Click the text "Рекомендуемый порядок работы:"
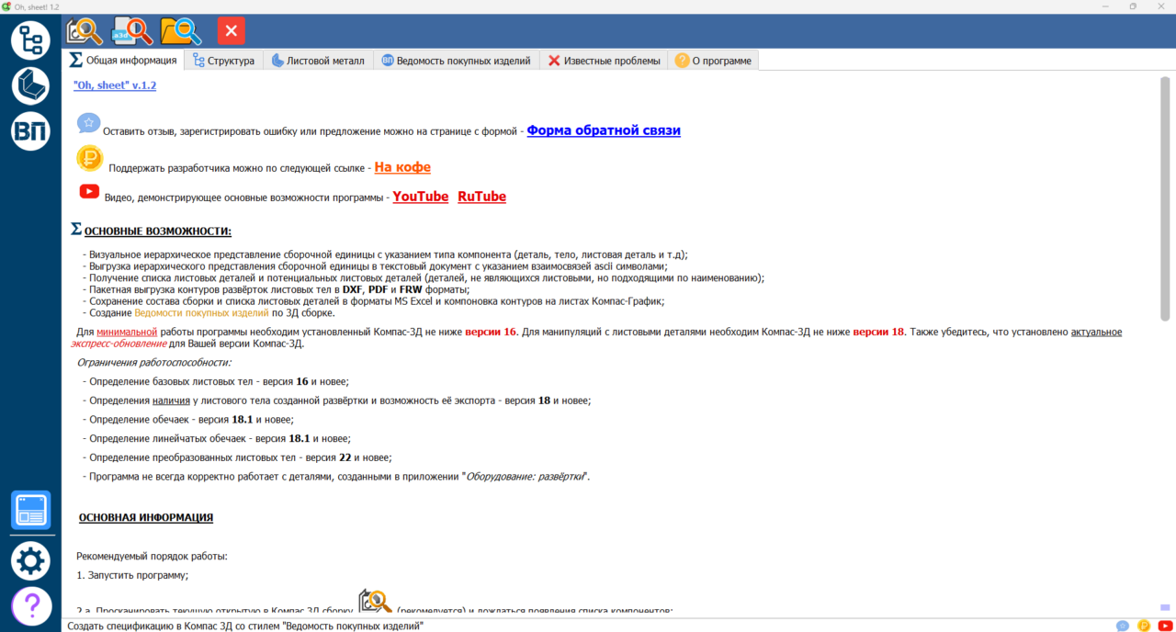The height and width of the screenshot is (632, 1176). (152, 556)
